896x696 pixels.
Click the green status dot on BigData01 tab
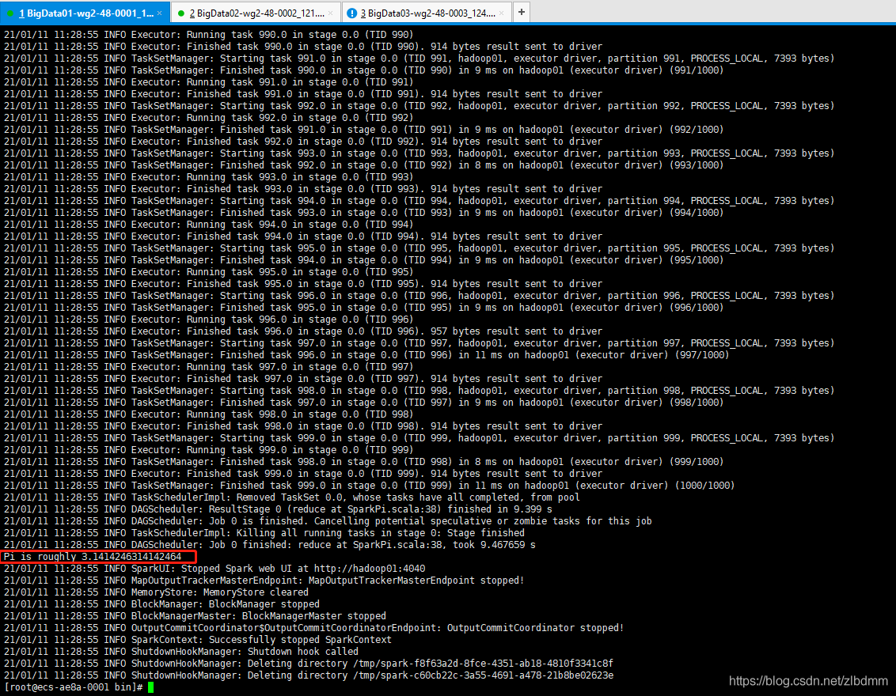(x=10, y=13)
